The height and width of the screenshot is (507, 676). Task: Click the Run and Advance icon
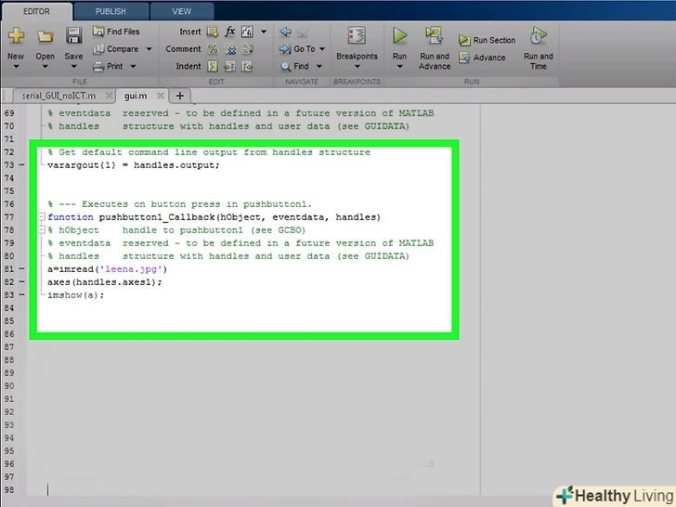tap(435, 35)
